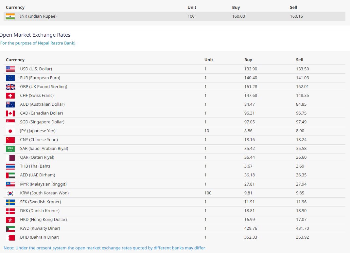350x253 pixels.
Task: Click the Buy column header in open market table
Action: click(x=248, y=60)
